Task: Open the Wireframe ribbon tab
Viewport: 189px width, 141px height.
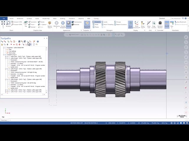Action: coord(20,19)
